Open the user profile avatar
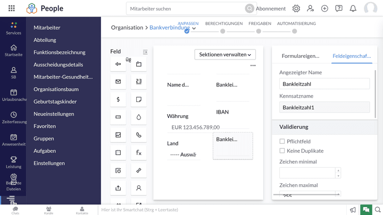383x215 pixels. 370,8
